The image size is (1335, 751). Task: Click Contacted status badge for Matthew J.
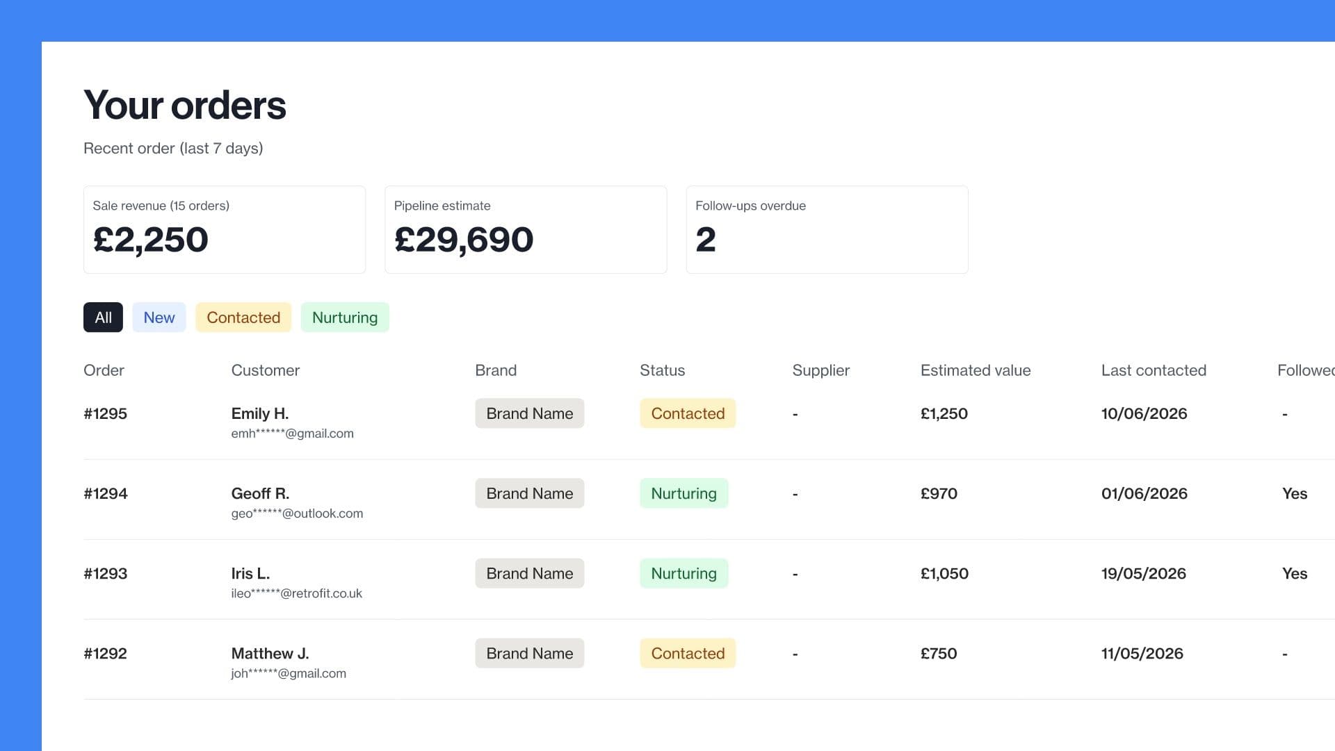click(x=688, y=653)
